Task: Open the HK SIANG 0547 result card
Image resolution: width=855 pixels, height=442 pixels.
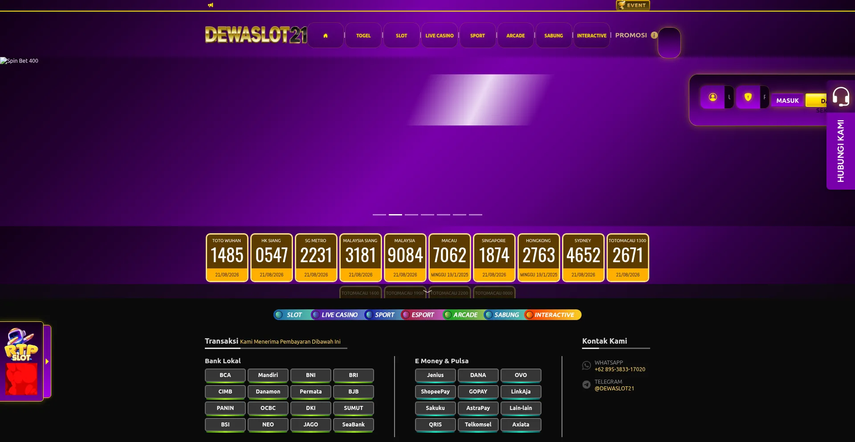Action: click(272, 258)
